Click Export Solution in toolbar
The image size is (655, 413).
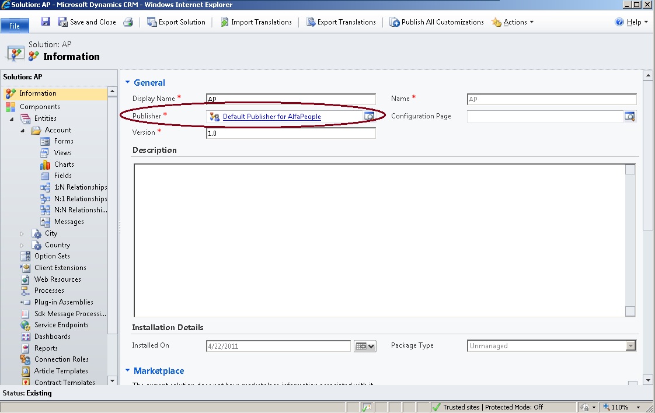coord(176,22)
